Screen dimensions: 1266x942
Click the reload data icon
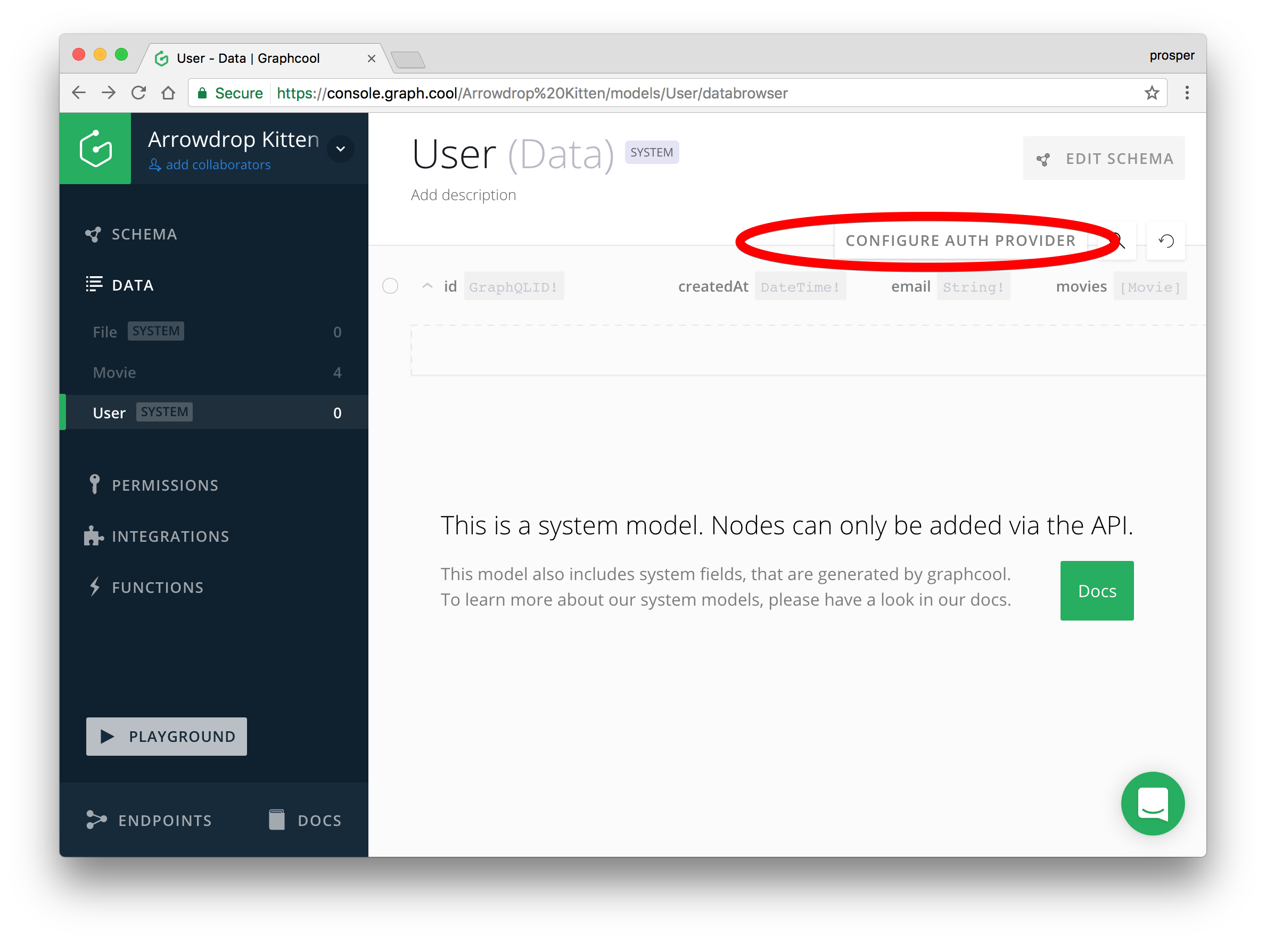[x=1166, y=241]
